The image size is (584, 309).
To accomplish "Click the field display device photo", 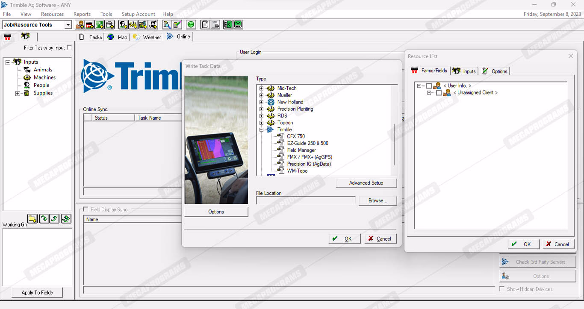I will (216, 140).
